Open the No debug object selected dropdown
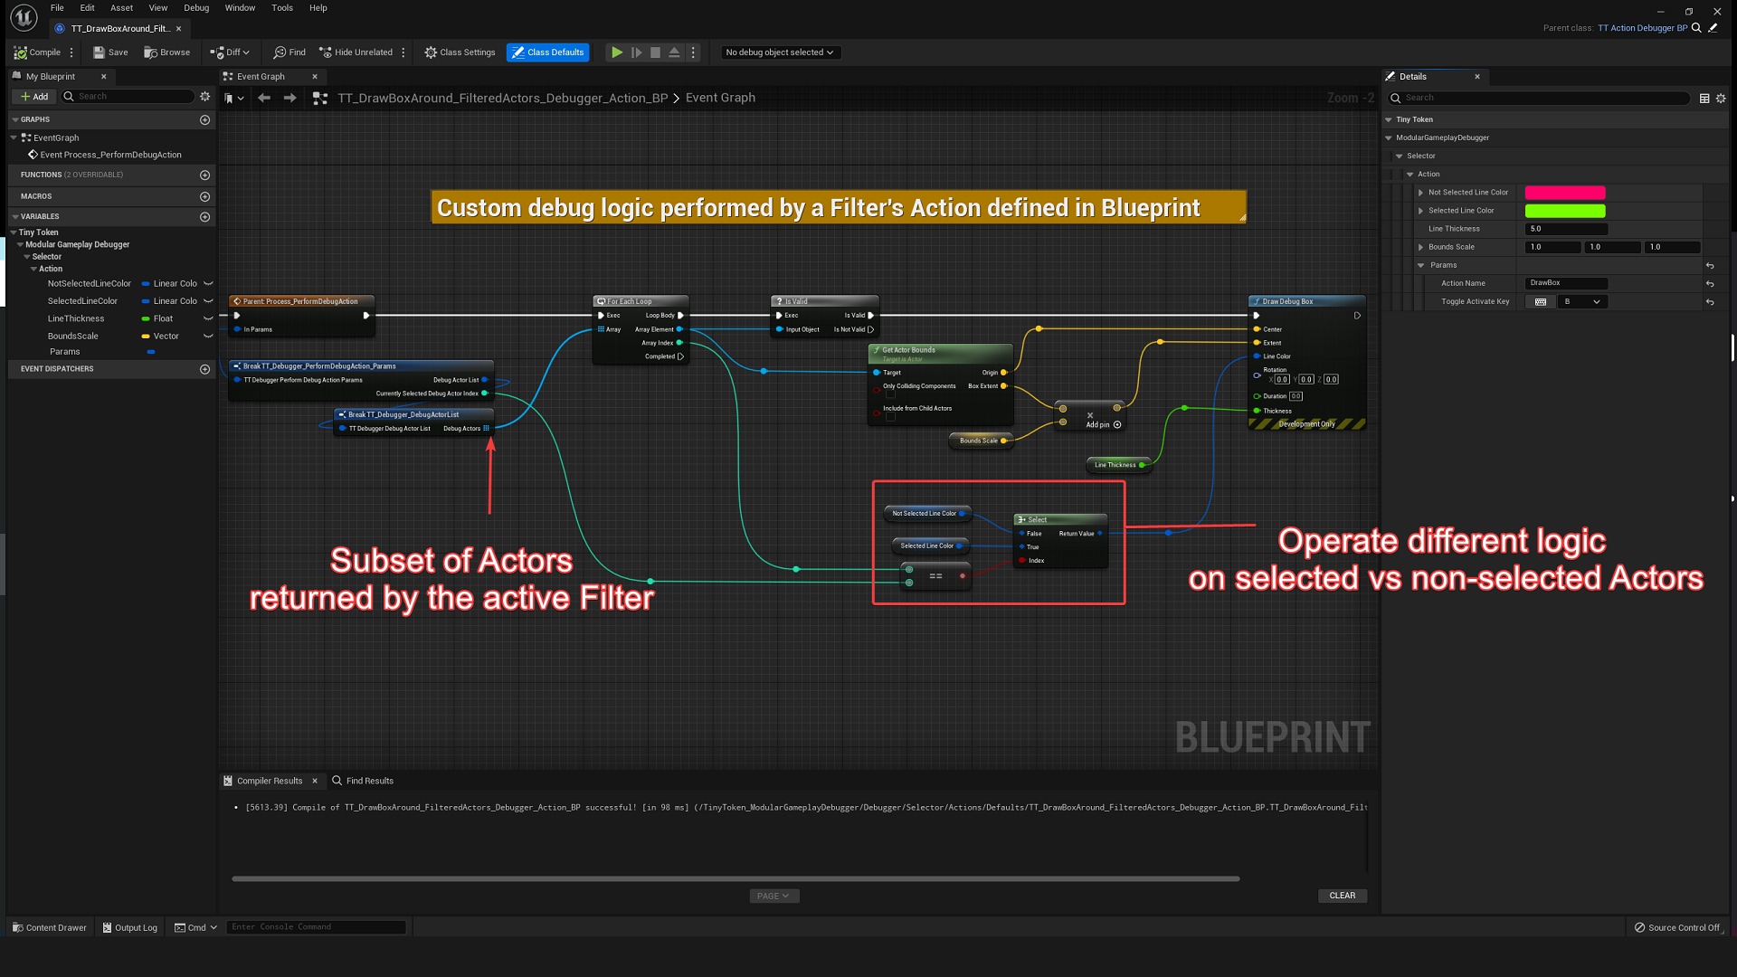This screenshot has width=1737, height=977. point(778,52)
